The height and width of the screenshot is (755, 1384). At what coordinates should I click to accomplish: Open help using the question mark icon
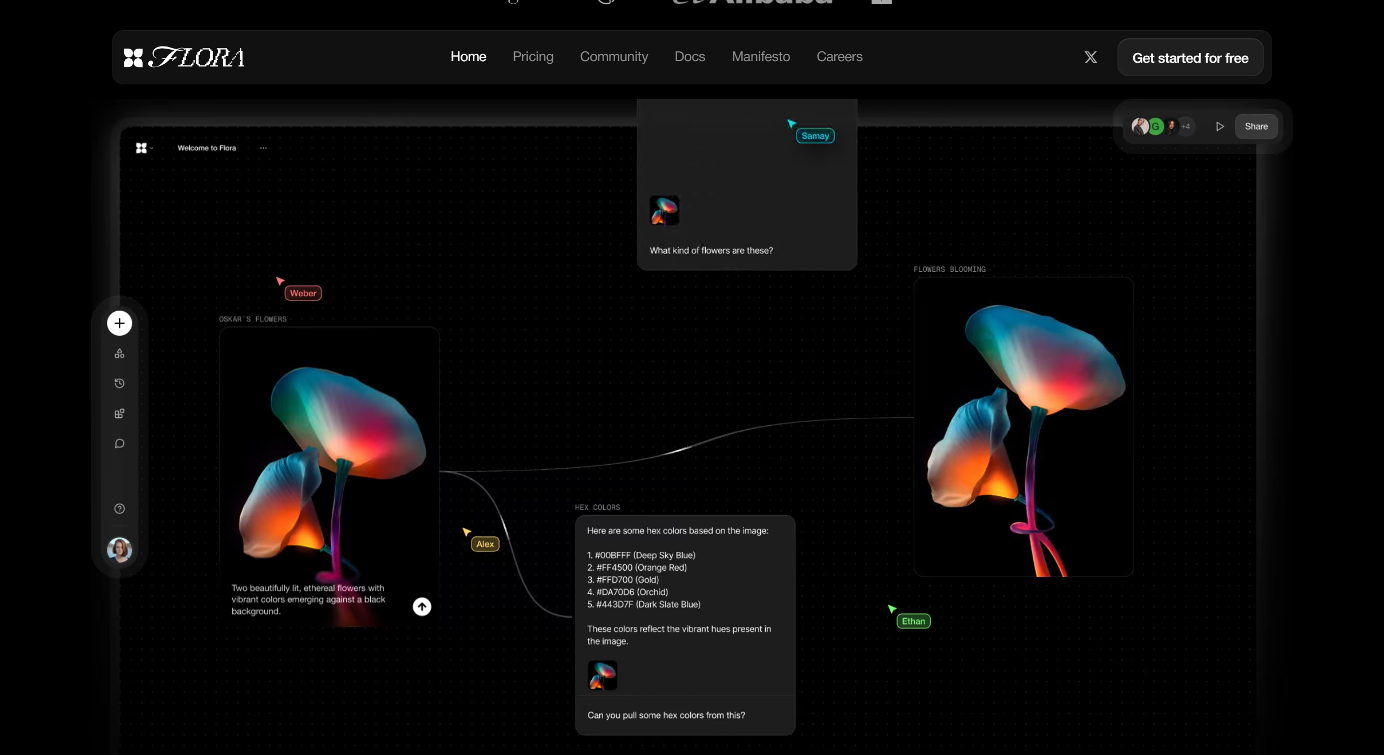coord(119,508)
